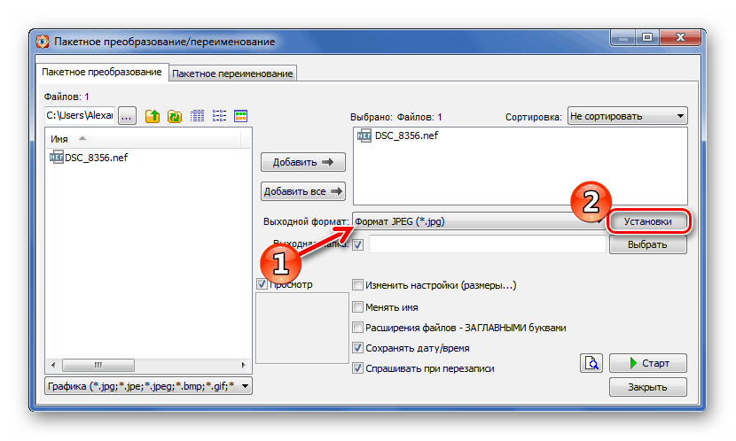Click the browse folder '...' button

(x=127, y=116)
